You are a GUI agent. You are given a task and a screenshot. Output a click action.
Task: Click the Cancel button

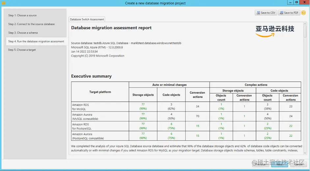[298, 164]
